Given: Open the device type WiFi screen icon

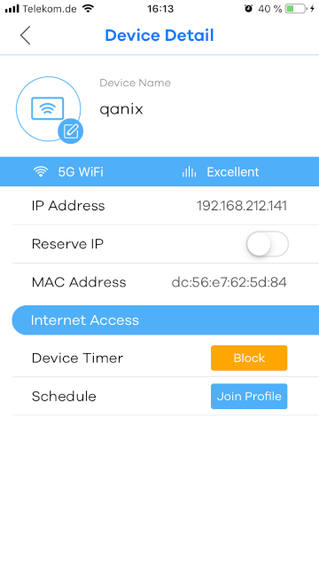Looking at the screenshot, I should point(47,108).
